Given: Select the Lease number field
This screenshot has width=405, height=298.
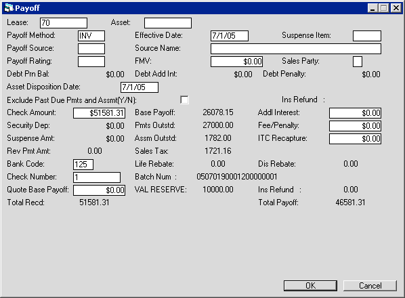Looking at the screenshot, I should [x=64, y=23].
